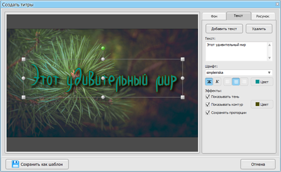Open the Шрифт font dropdown
The width and height of the screenshot is (281, 172).
[x=239, y=72]
